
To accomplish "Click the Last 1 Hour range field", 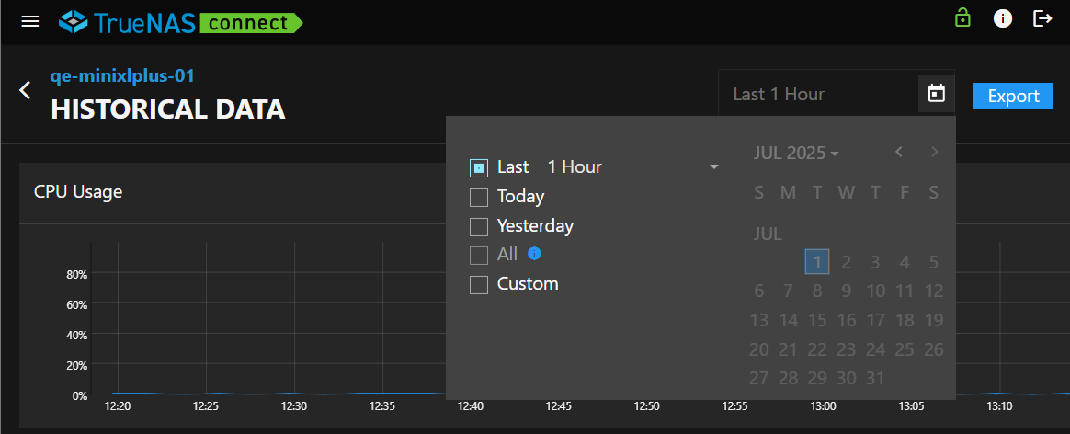I will point(816,94).
